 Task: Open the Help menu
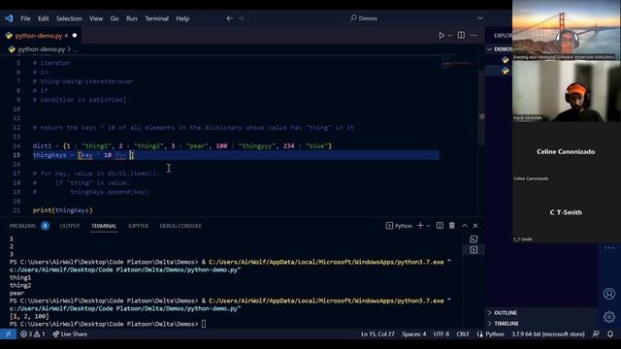coord(182,18)
